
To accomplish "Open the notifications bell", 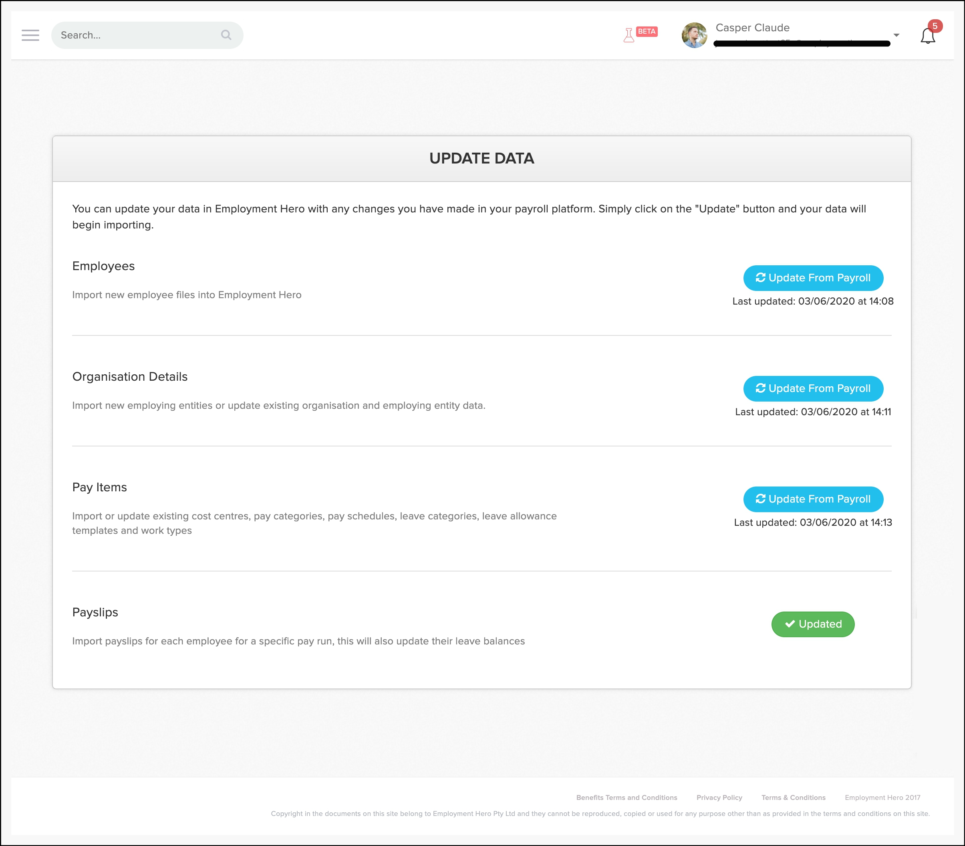I will point(927,36).
